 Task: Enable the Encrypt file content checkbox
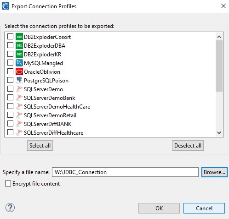(8, 184)
